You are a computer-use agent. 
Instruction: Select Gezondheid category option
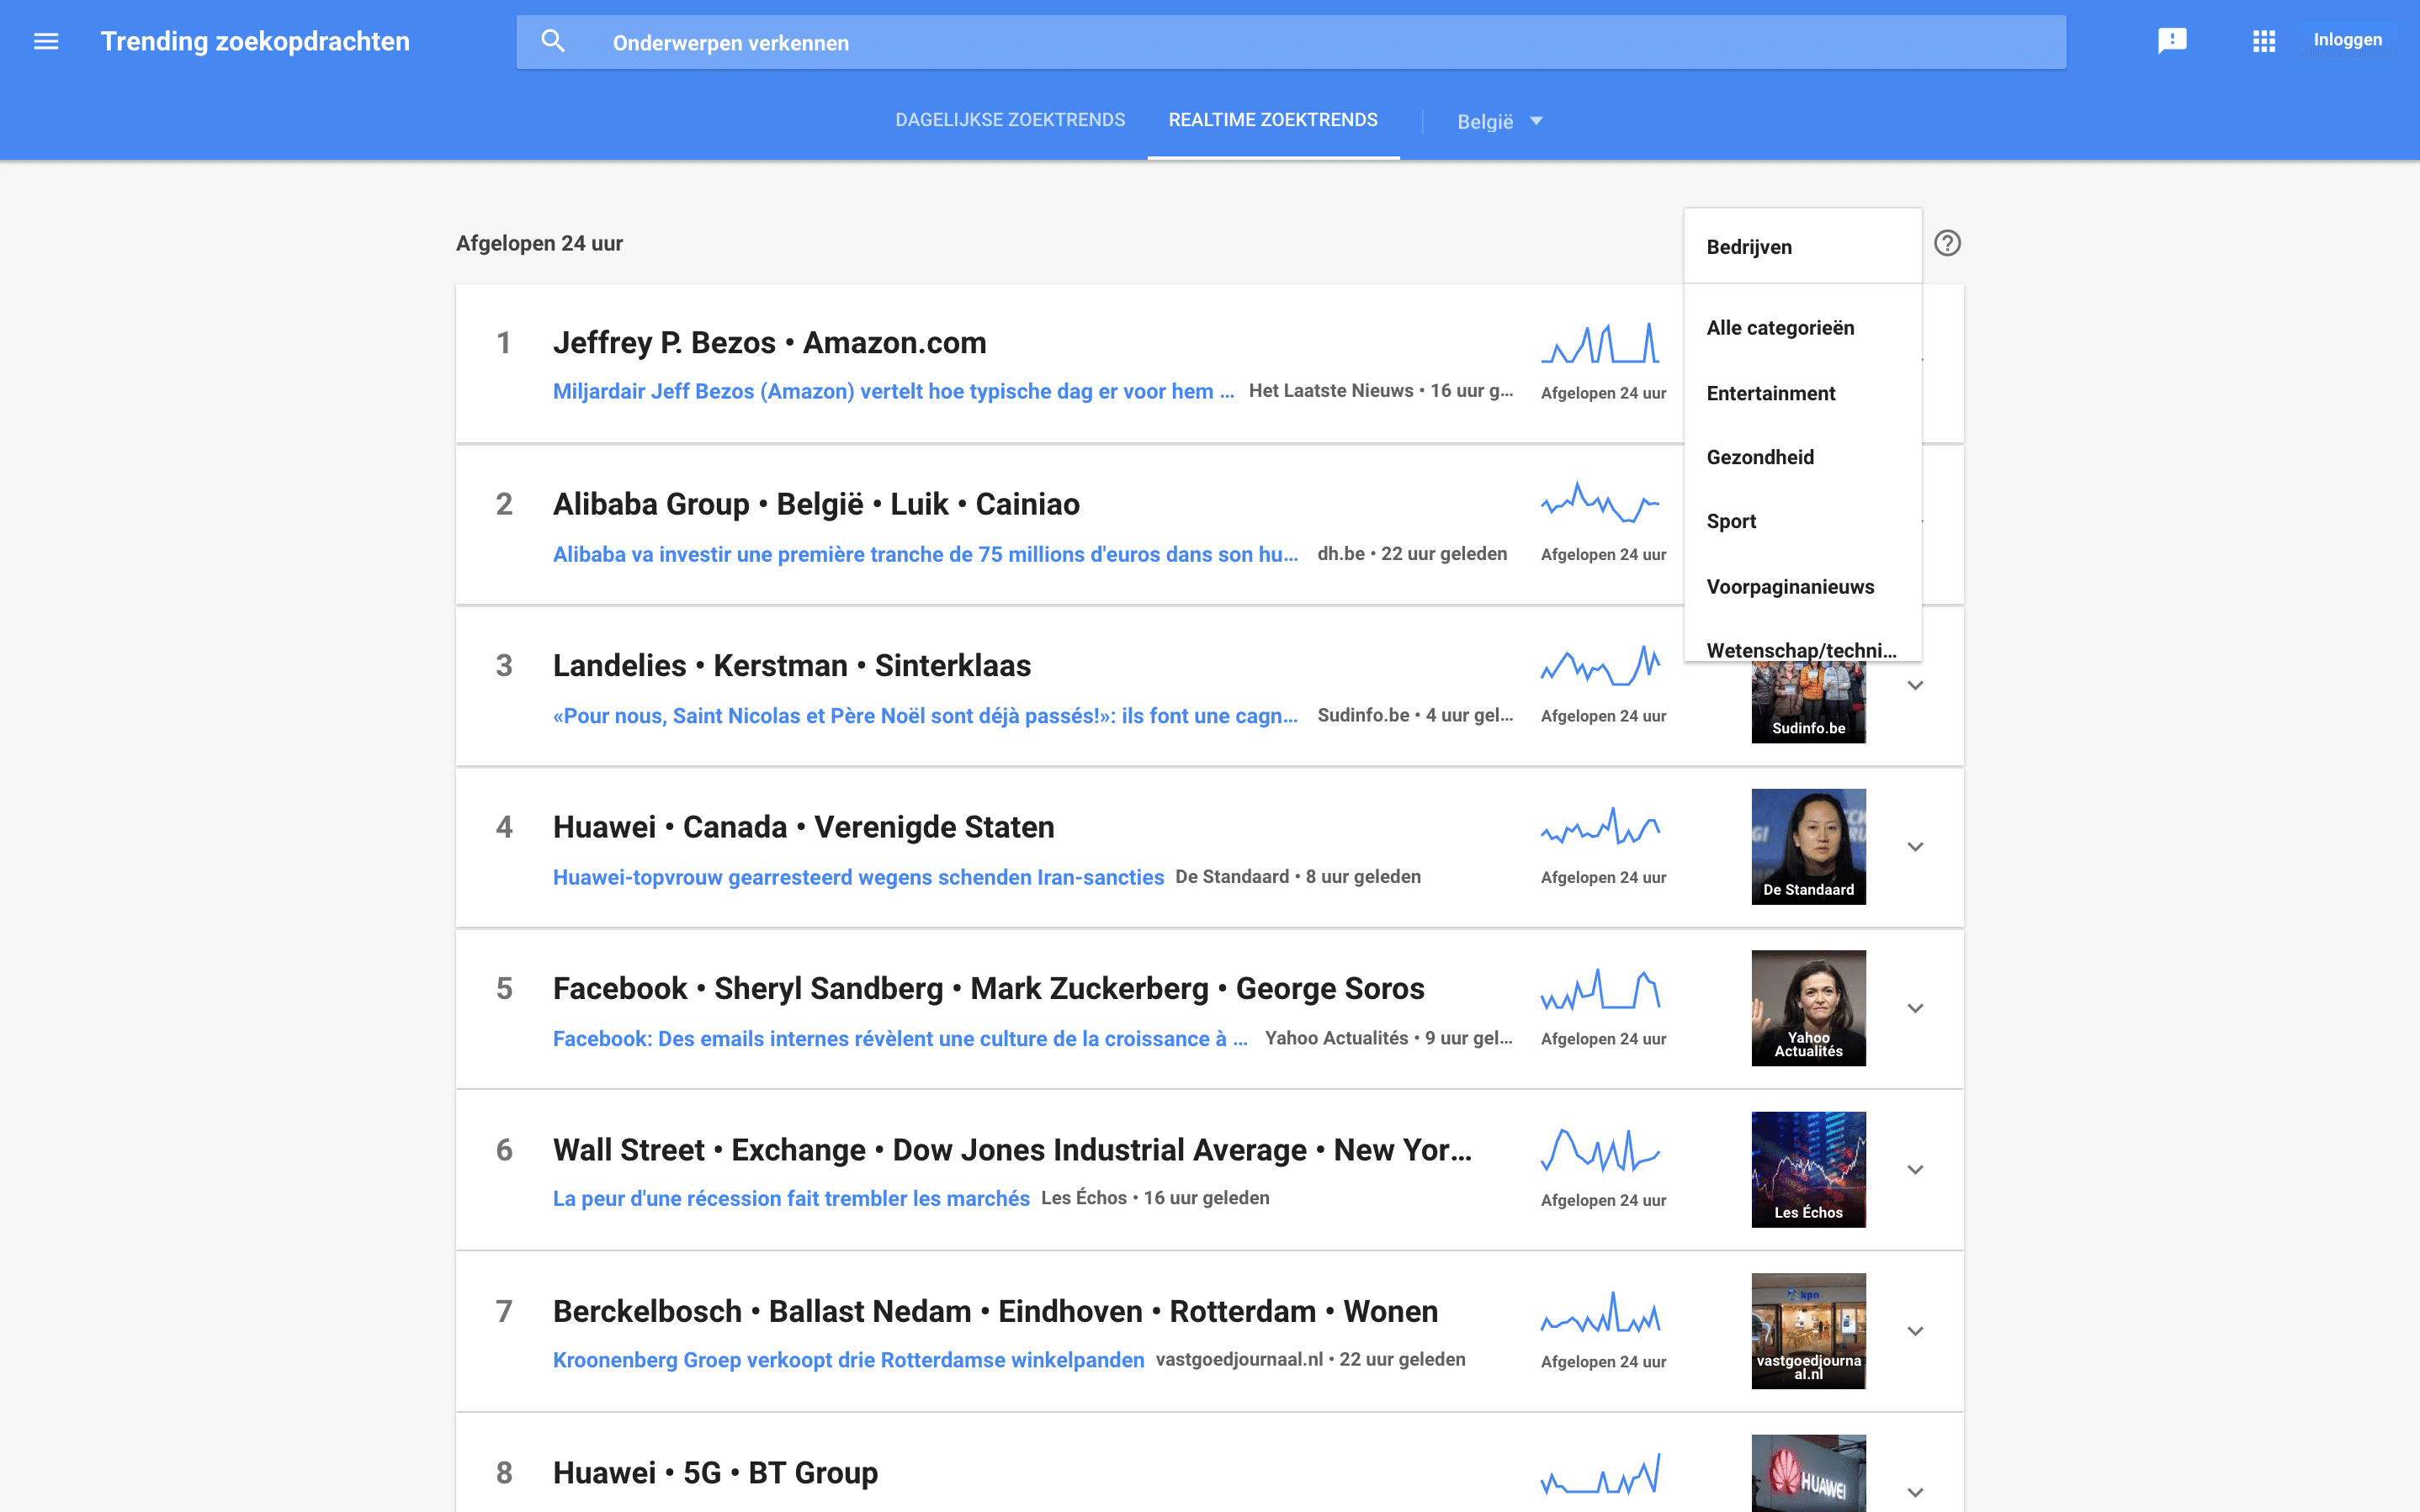pyautogui.click(x=1802, y=457)
